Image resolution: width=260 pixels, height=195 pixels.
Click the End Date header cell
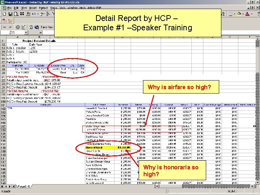coord(39,65)
